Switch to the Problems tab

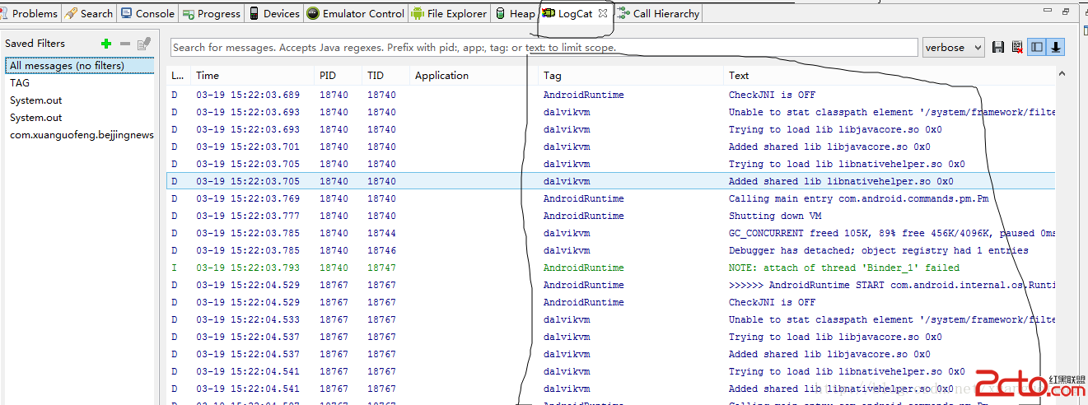(30, 13)
